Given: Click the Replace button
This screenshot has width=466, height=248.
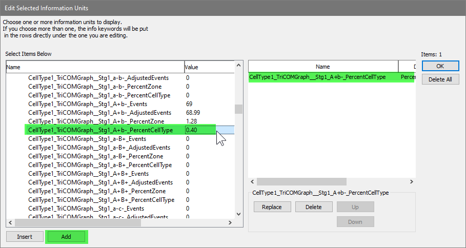Looking at the screenshot, I should [x=272, y=207].
